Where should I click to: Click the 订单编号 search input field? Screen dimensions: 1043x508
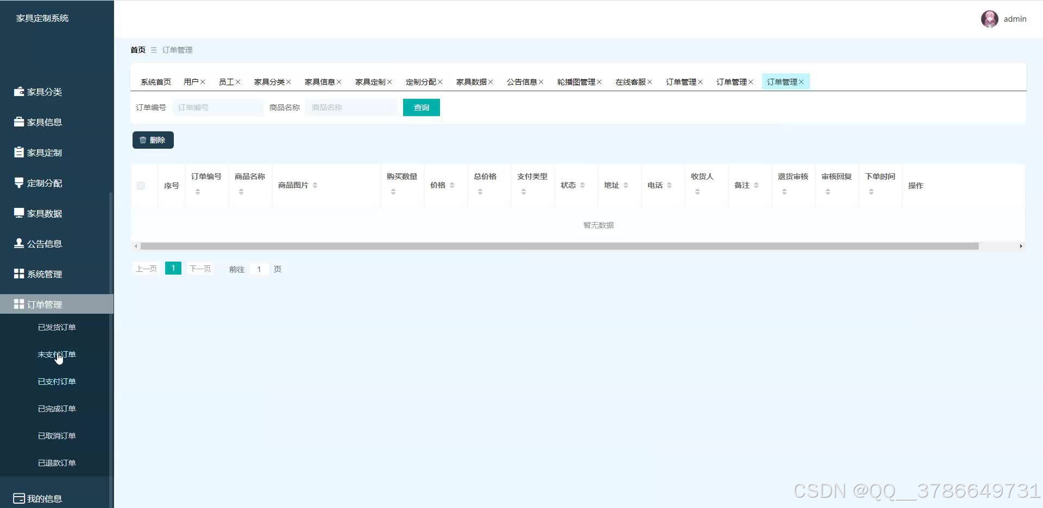pos(218,107)
